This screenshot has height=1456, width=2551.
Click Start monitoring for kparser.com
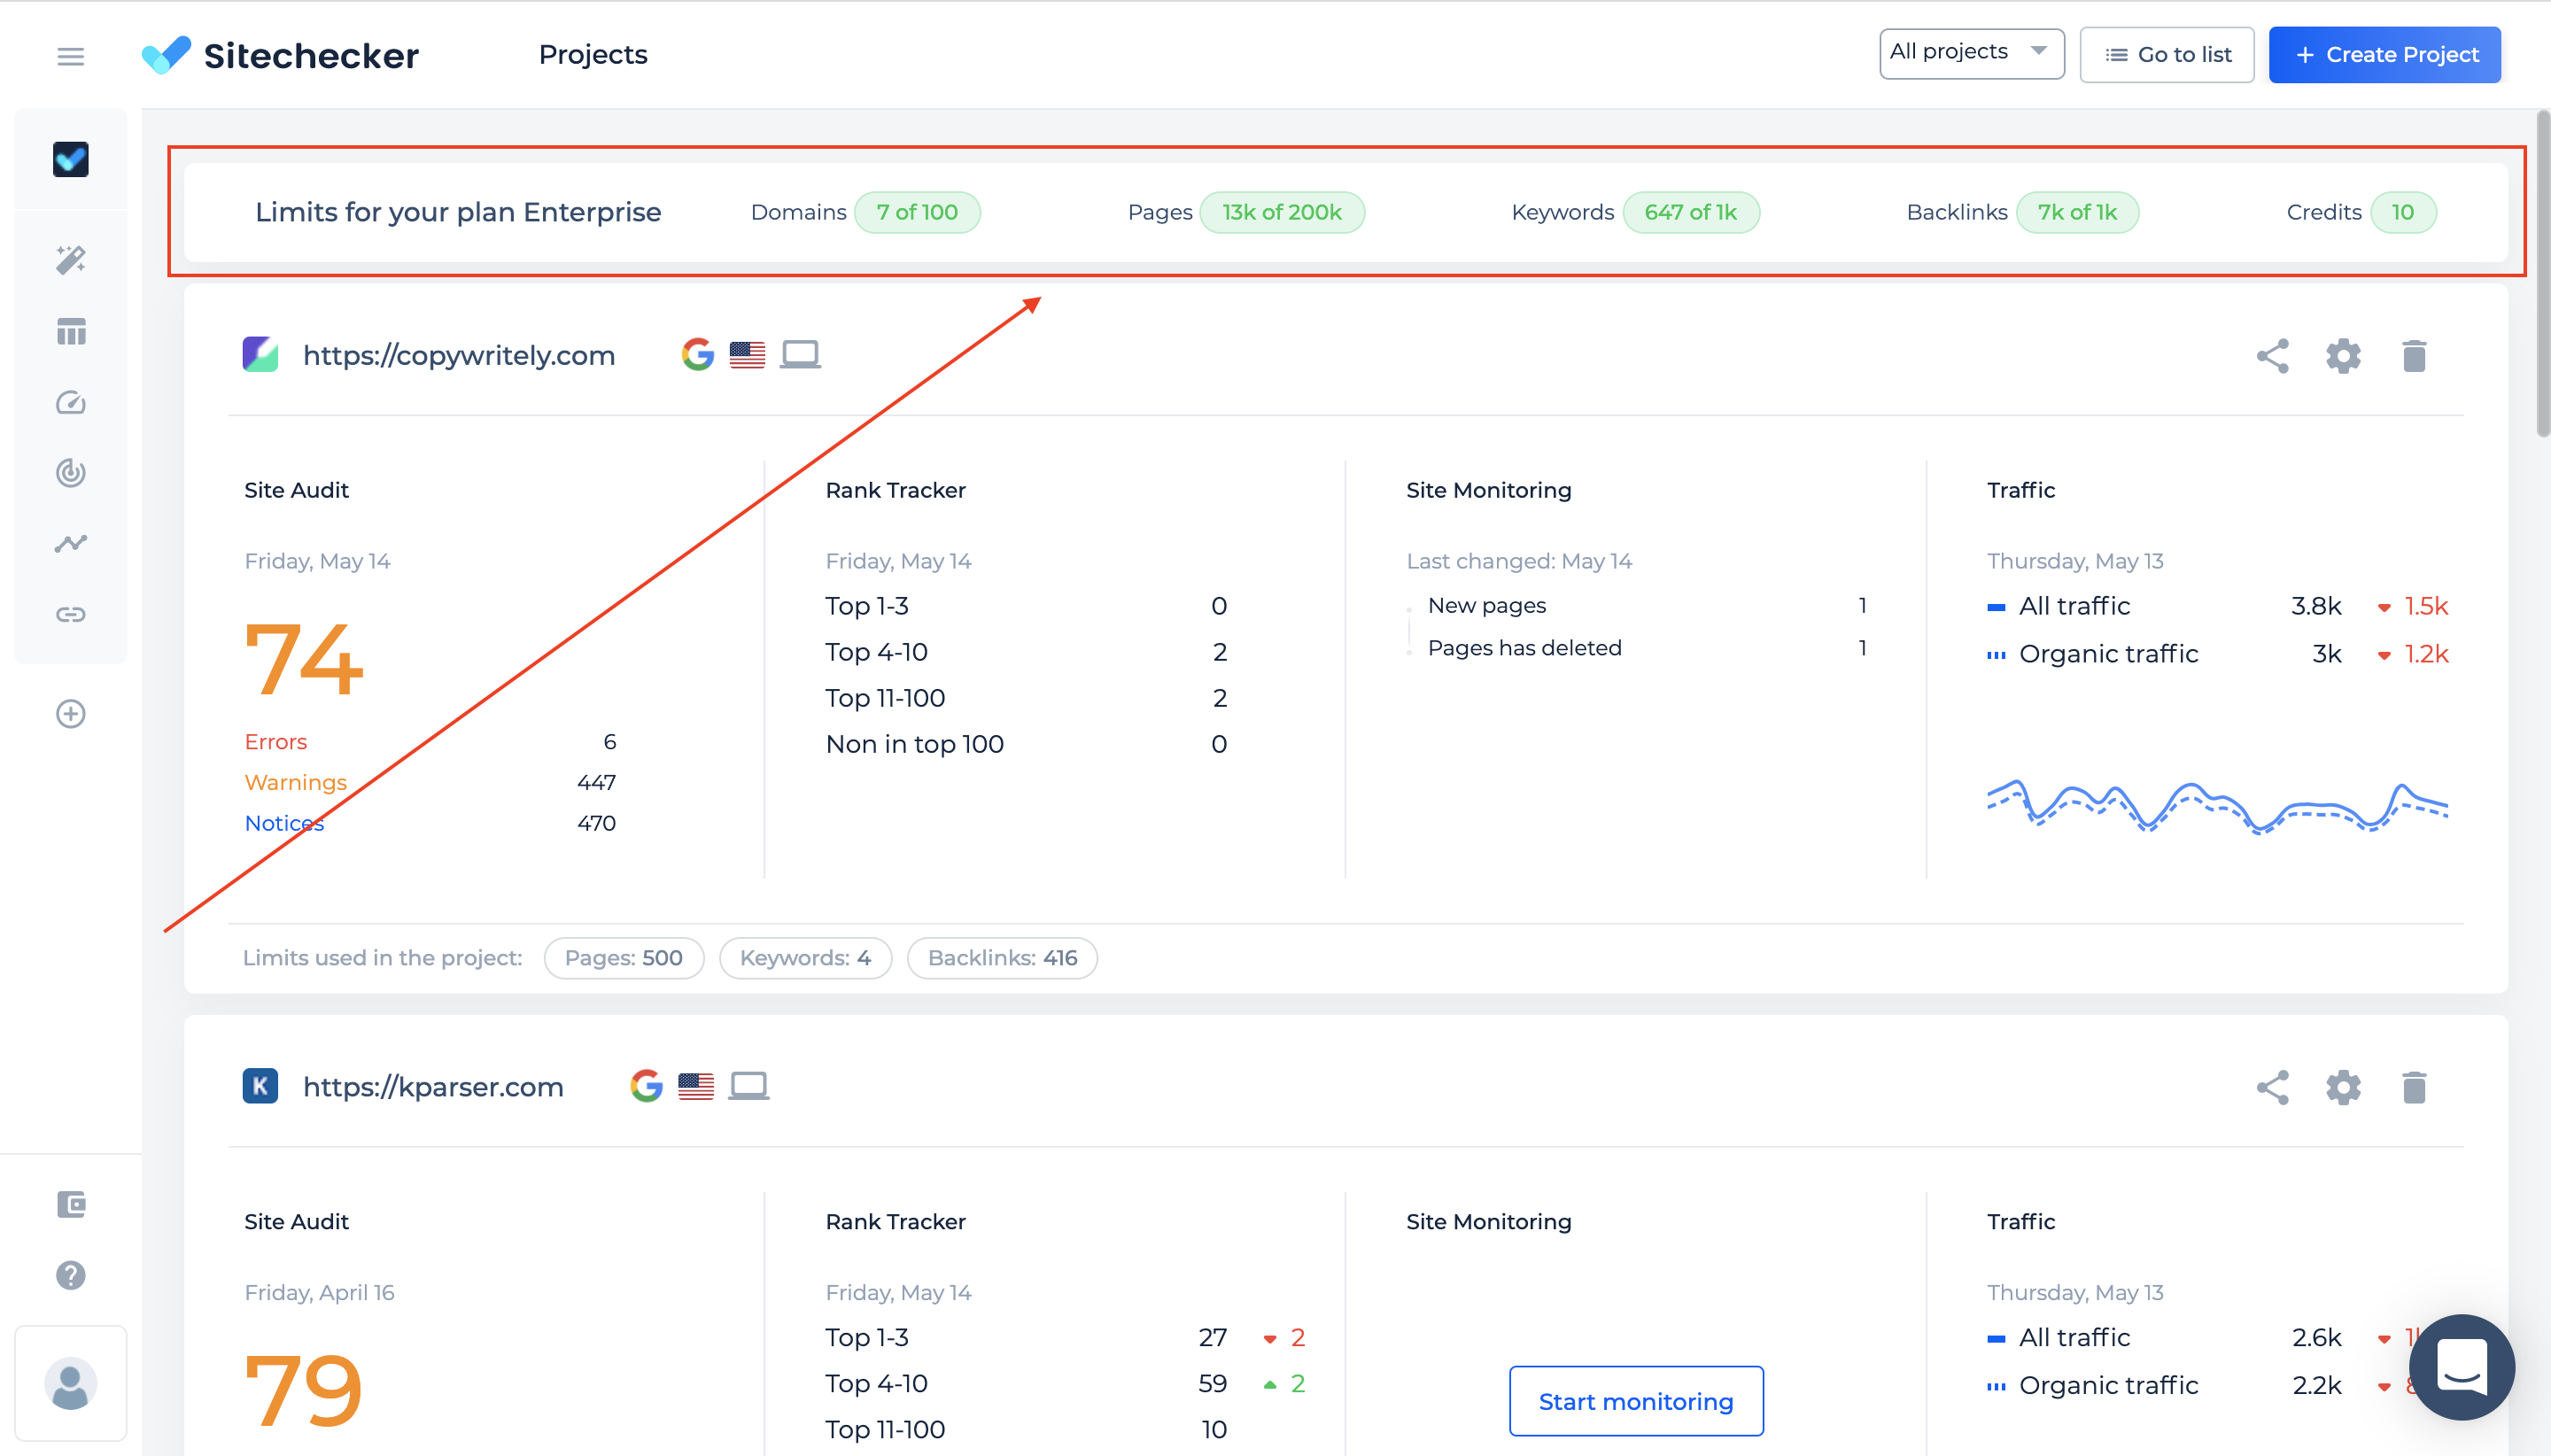[x=1635, y=1401]
